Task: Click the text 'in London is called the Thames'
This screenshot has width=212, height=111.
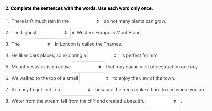Action: tap(89, 44)
